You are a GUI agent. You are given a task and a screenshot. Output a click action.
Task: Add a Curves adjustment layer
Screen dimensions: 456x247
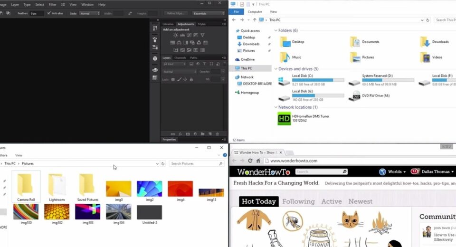click(x=189, y=35)
